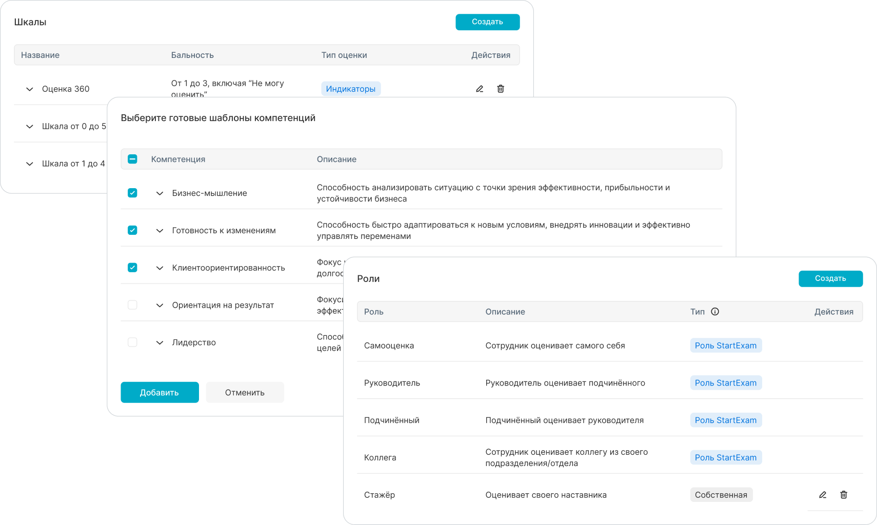The height and width of the screenshot is (525, 877).
Task: Click the Готовность к изменениям description text
Action: (x=503, y=231)
